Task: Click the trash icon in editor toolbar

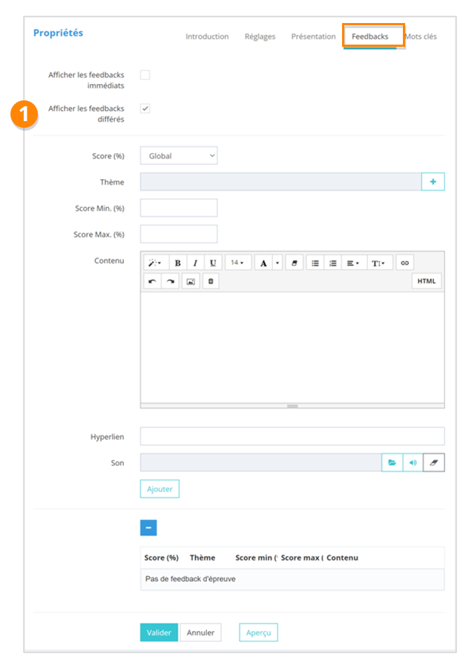Action: 211,282
